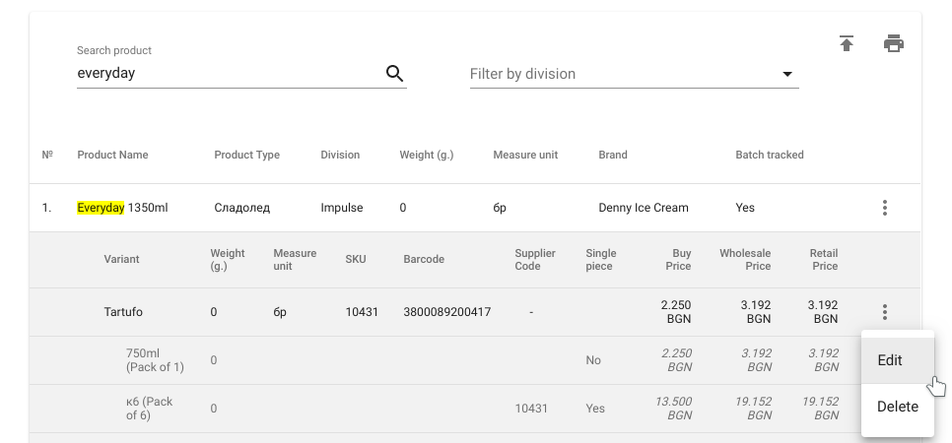Click the Single piece column header
The image size is (952, 443).
coord(601,259)
